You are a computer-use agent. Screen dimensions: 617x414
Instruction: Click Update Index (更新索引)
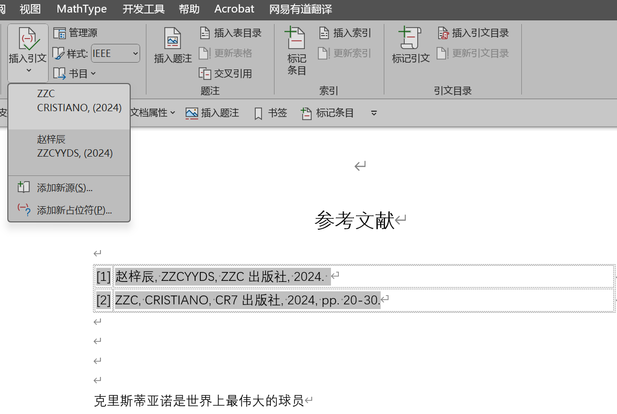pos(345,53)
